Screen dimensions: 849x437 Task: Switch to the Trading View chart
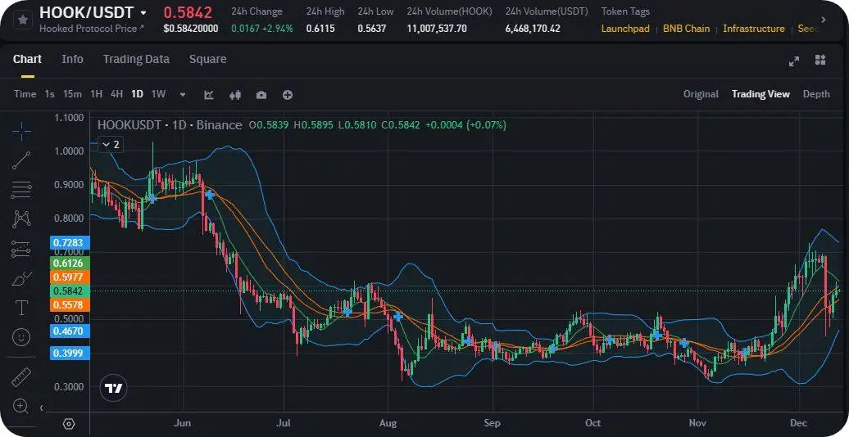760,94
